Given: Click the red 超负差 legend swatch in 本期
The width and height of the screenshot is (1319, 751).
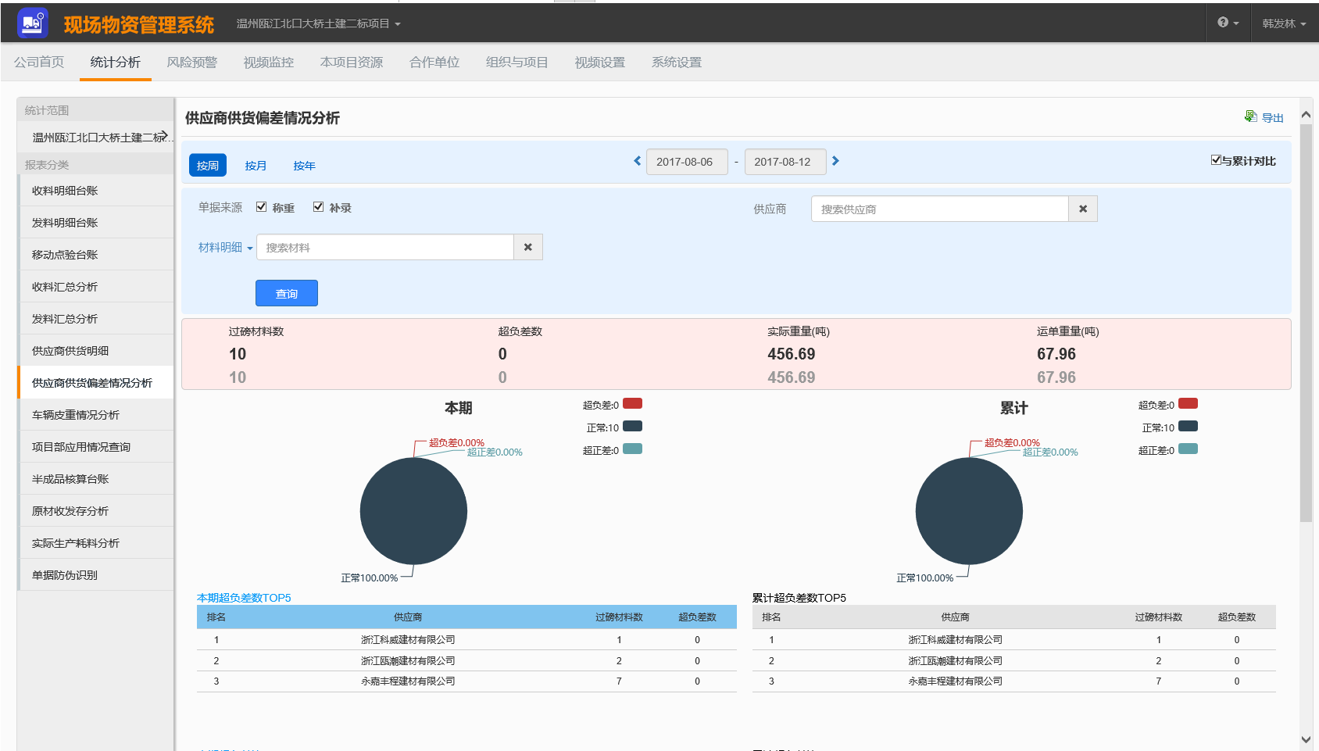Looking at the screenshot, I should tap(632, 404).
